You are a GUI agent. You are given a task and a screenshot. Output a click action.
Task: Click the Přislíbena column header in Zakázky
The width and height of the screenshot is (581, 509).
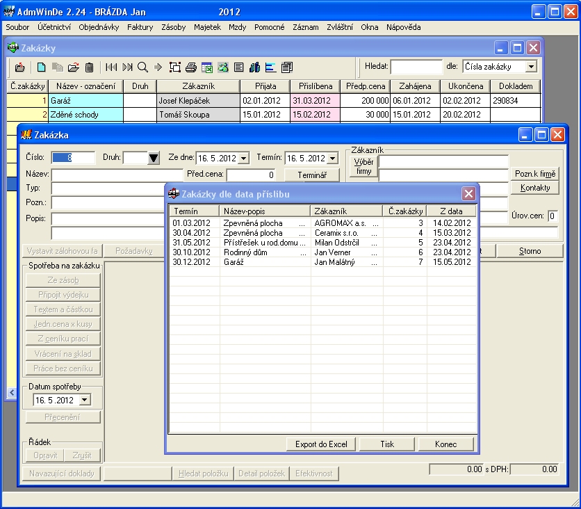(316, 86)
